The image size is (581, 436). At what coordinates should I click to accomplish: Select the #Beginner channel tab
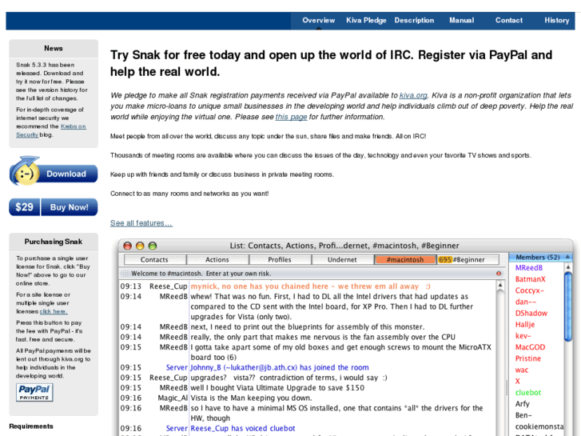pyautogui.click(x=468, y=260)
